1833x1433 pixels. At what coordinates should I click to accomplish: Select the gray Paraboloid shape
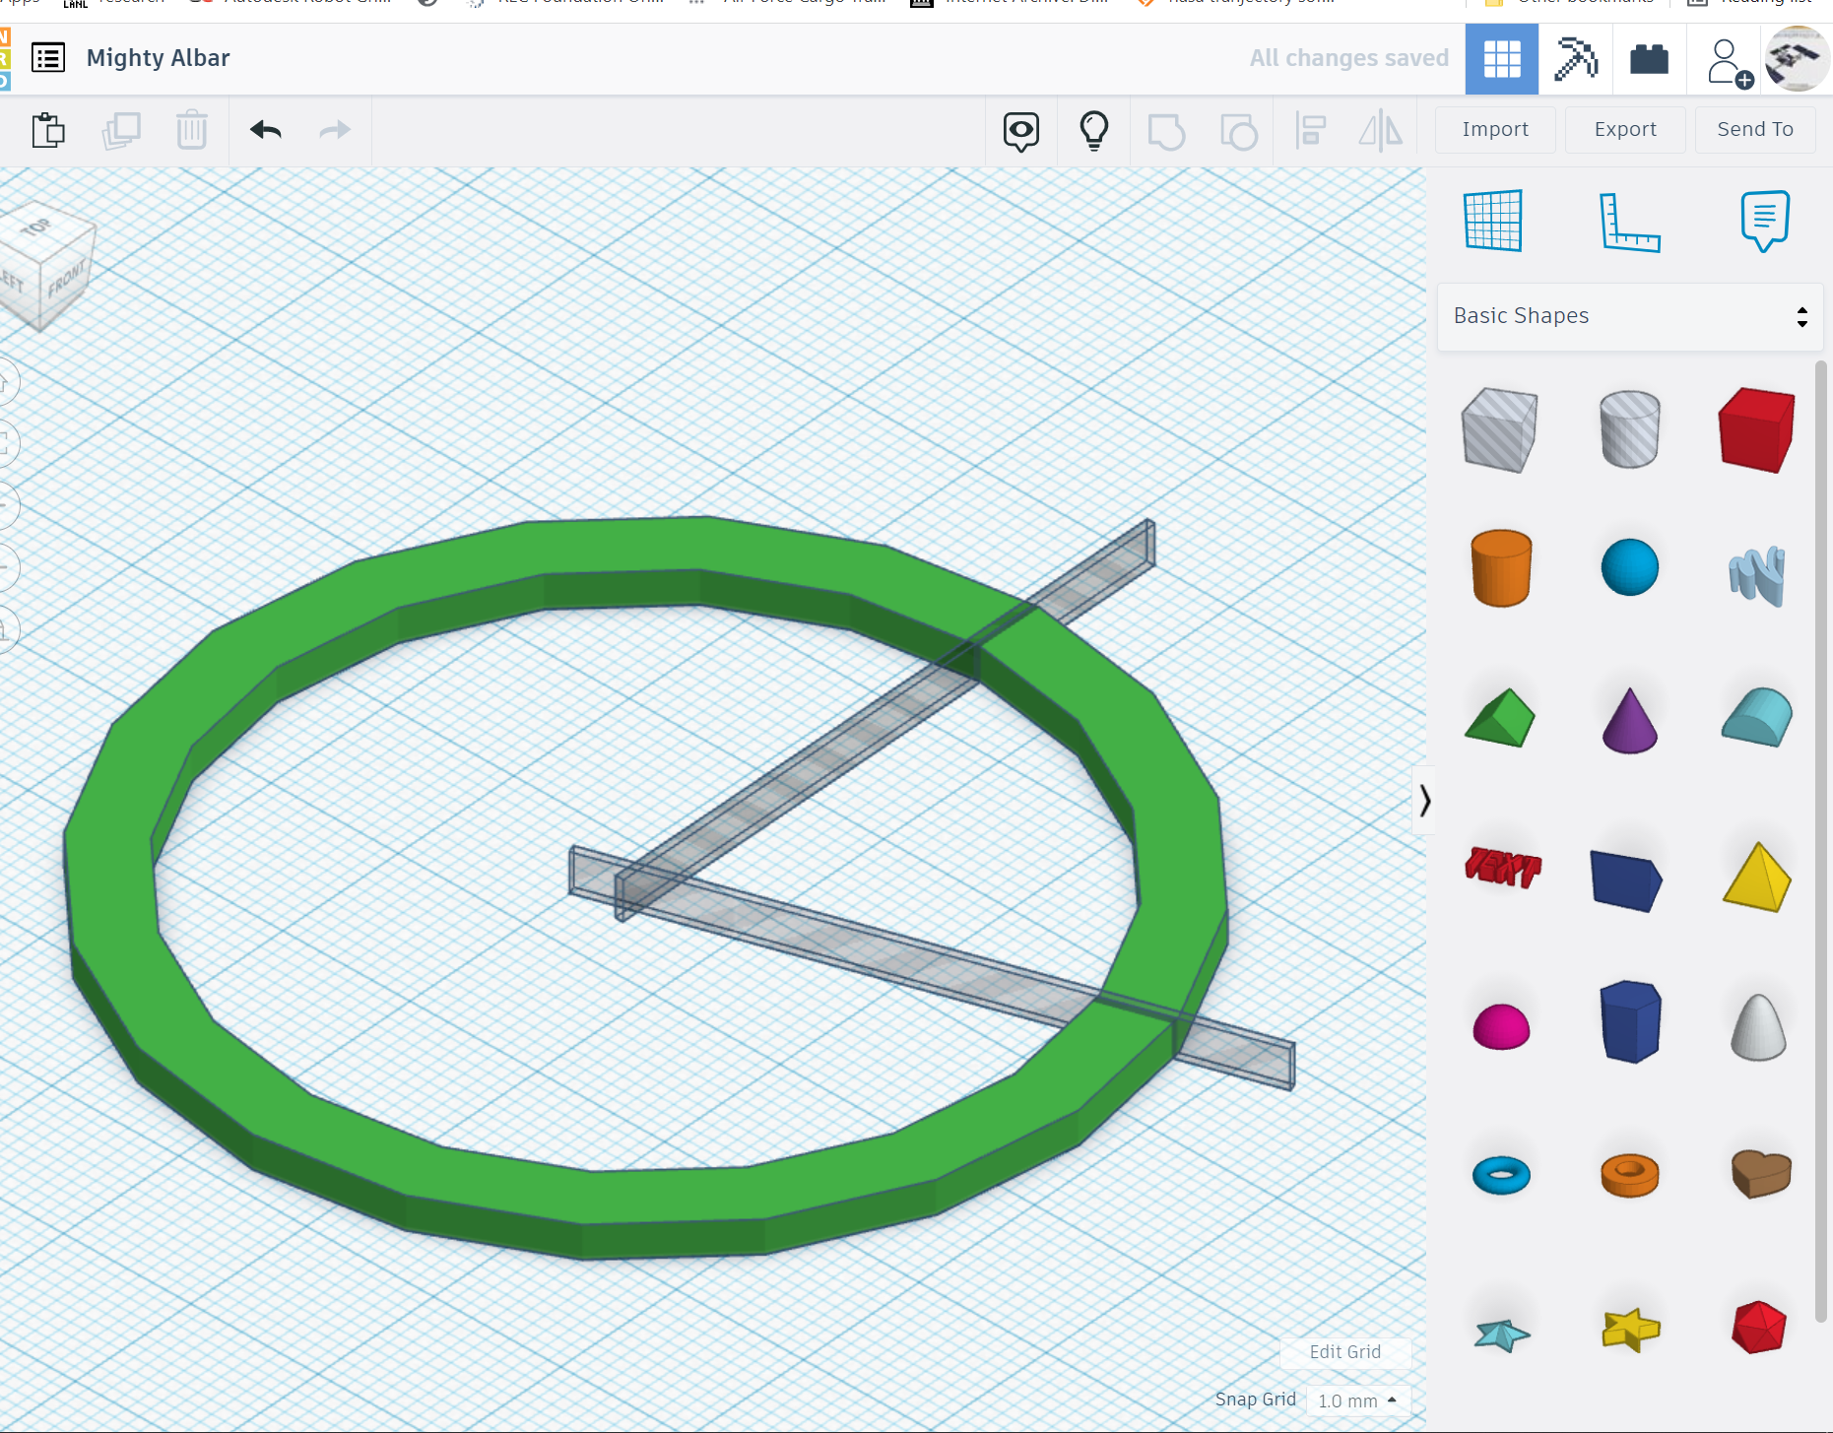pyautogui.click(x=1758, y=1027)
